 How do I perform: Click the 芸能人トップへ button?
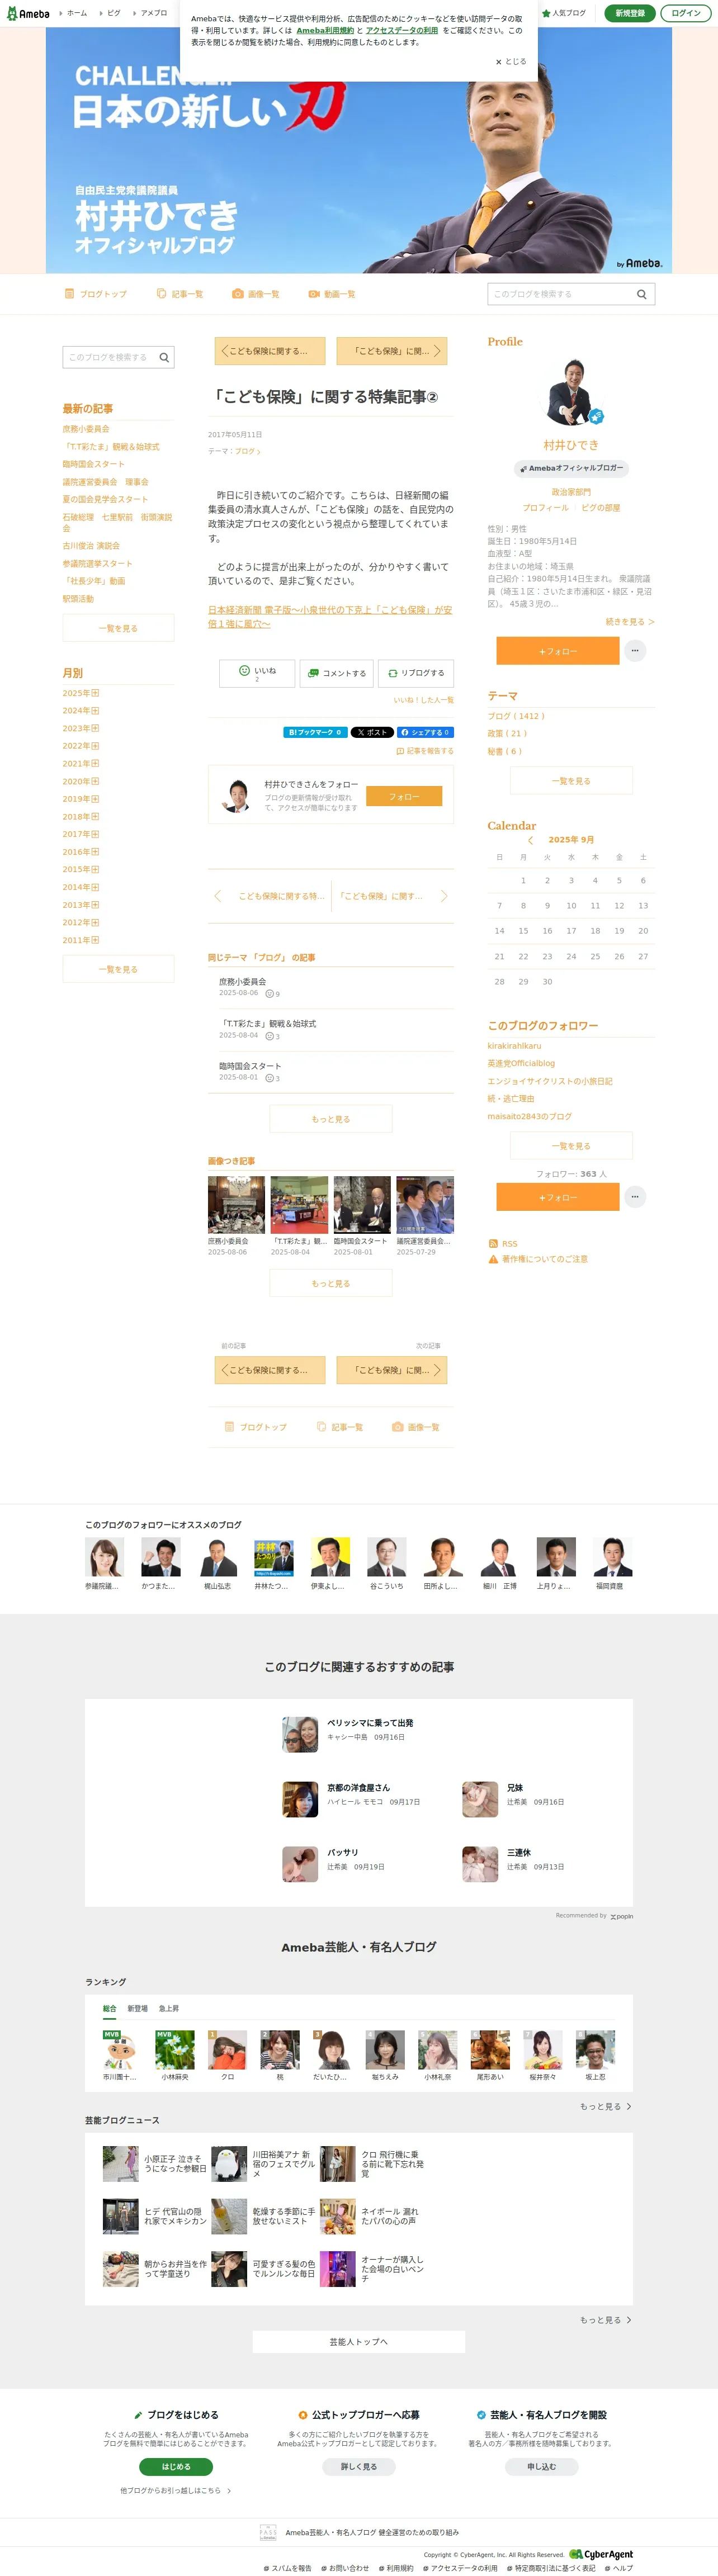(359, 2342)
